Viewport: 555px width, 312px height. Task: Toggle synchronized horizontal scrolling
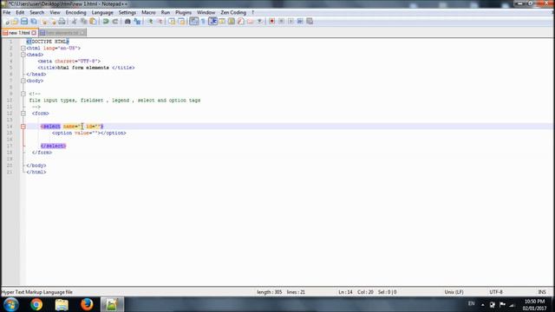pos(181,22)
